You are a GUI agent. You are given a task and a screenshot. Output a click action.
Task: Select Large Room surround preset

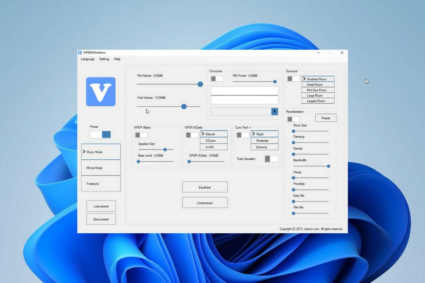pyautogui.click(x=318, y=95)
